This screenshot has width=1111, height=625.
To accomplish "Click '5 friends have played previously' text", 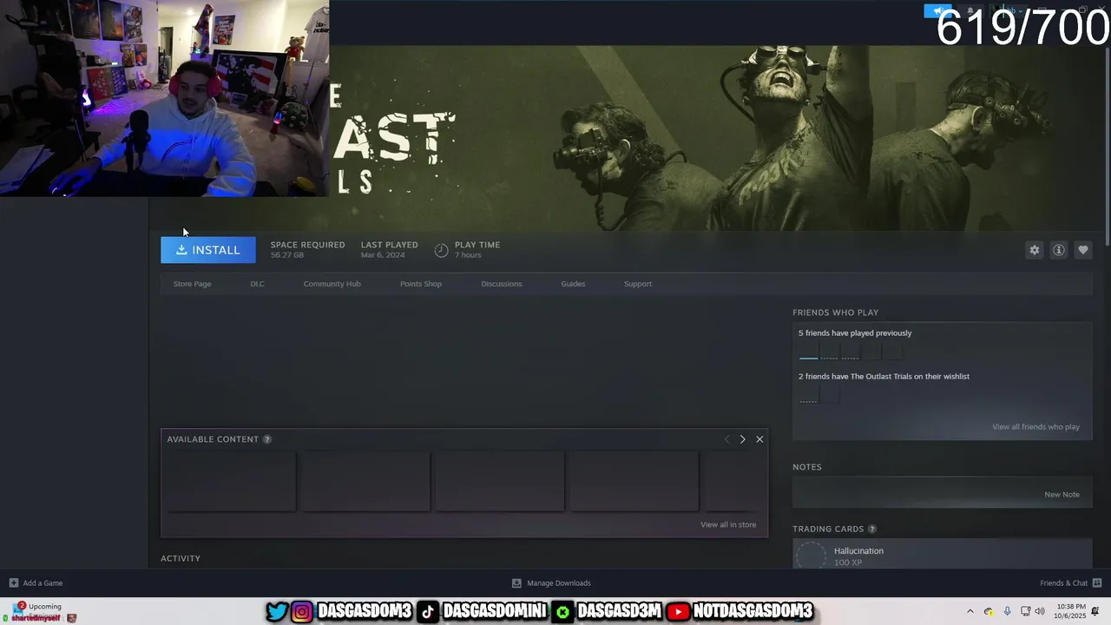I will 855,333.
